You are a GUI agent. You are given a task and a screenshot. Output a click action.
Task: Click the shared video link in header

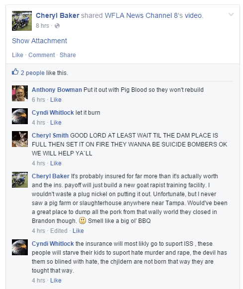(x=193, y=15)
